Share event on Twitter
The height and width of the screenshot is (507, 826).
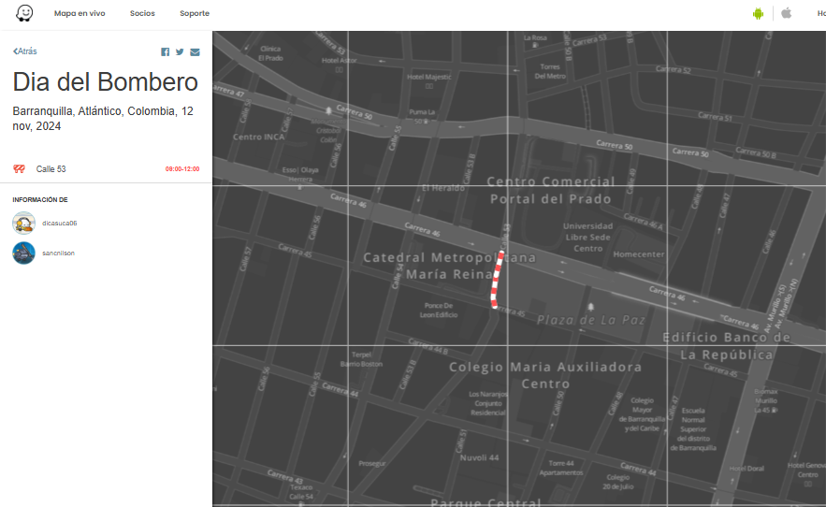(180, 52)
